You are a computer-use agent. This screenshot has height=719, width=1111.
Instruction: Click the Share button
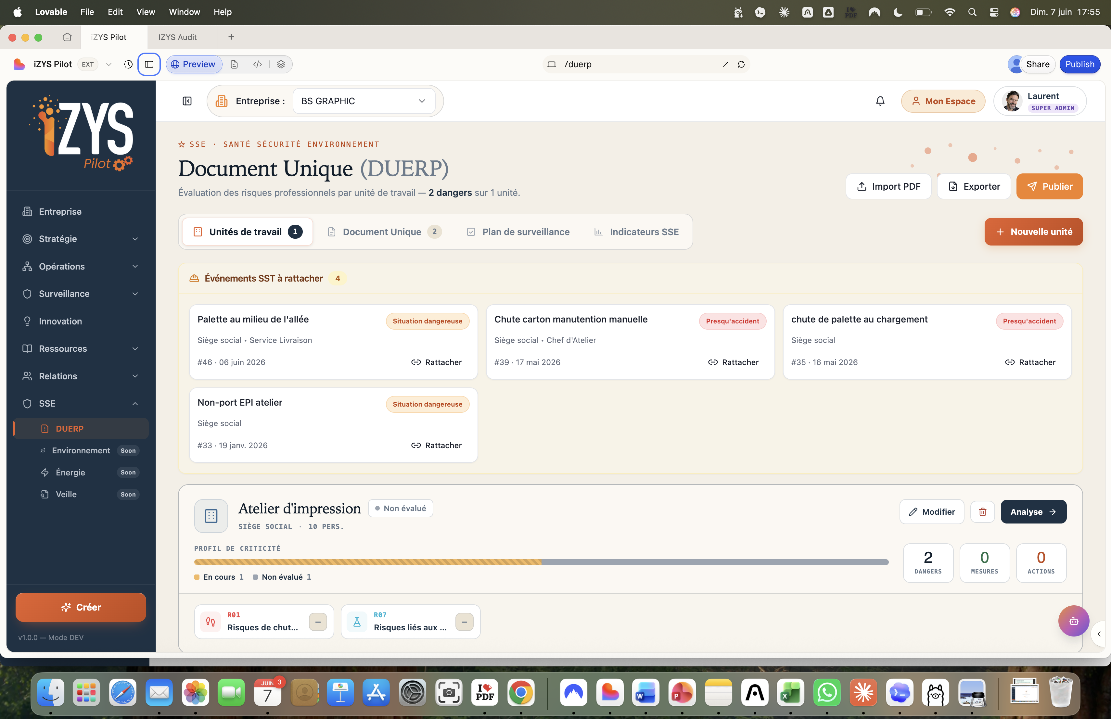click(x=1038, y=64)
